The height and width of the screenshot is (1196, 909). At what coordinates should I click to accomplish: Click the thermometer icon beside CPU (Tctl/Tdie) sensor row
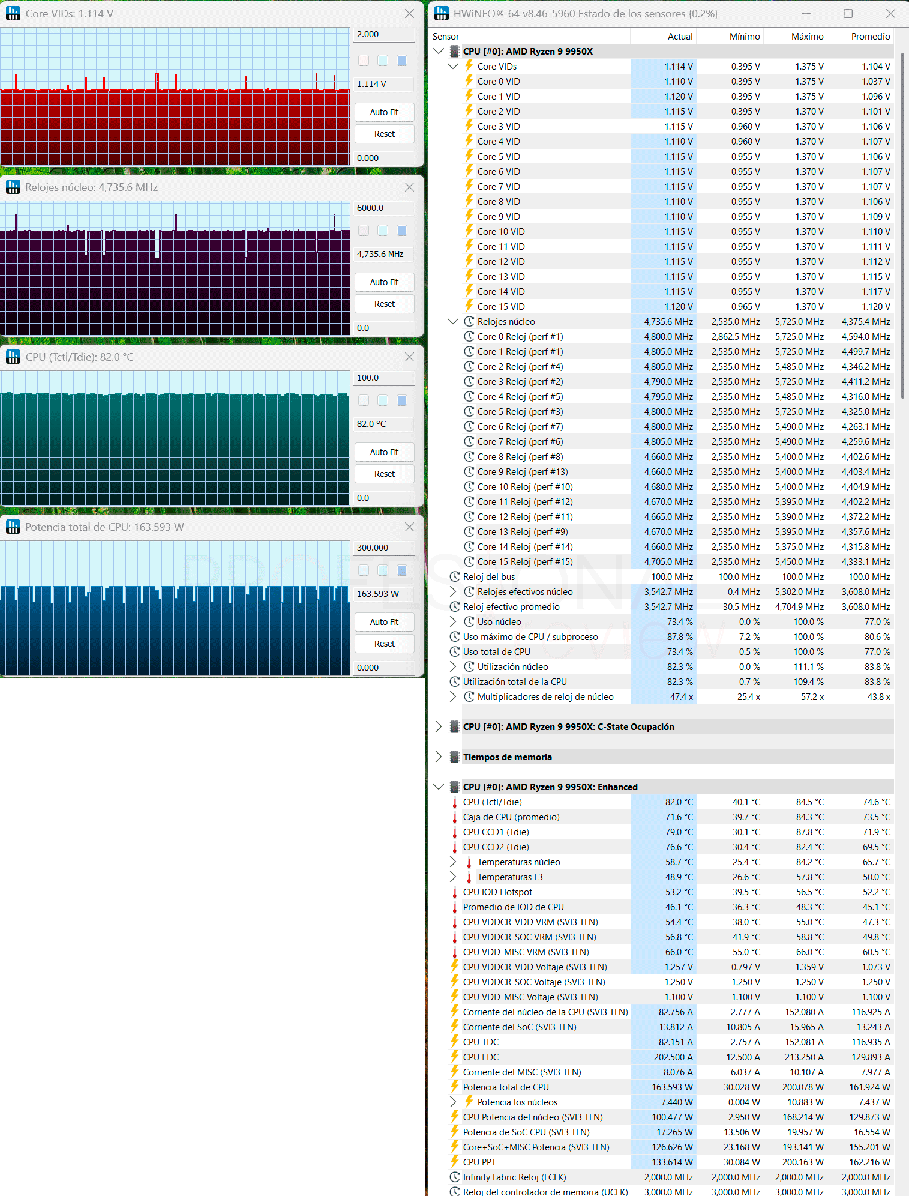455,802
